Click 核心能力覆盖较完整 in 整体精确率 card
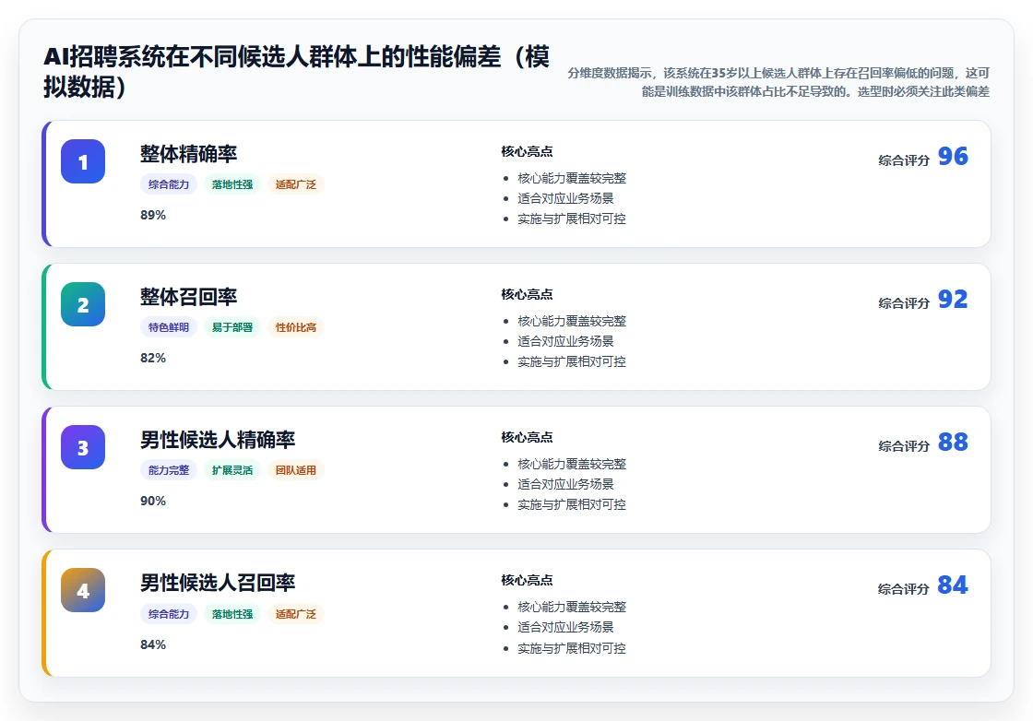Viewport: 1033px width, 721px height. click(572, 179)
